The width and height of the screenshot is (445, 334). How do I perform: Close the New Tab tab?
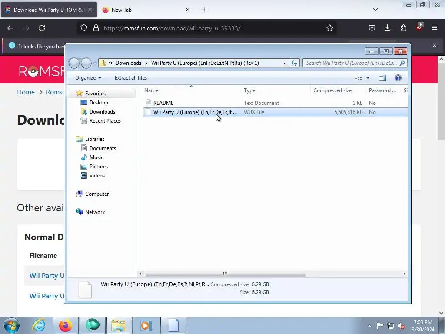pyautogui.click(x=188, y=10)
